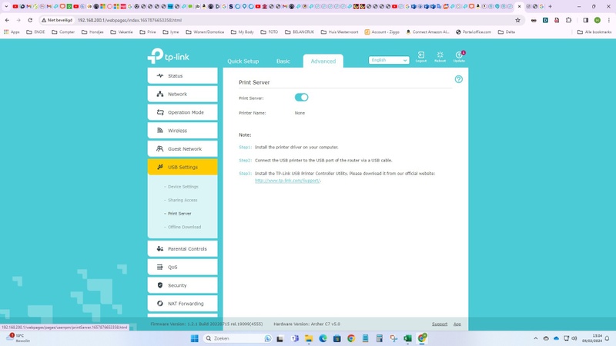Open Calculator from the taskbar
This screenshot has height=346, width=616.
(x=380, y=338)
